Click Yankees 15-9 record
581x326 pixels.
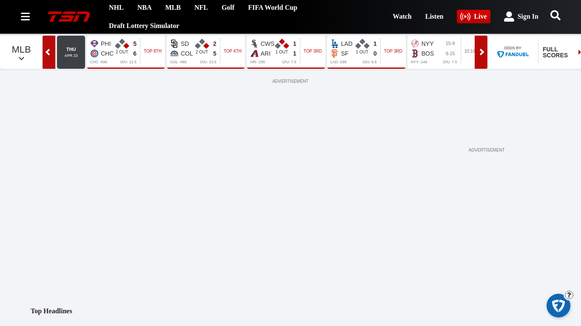coord(450,44)
